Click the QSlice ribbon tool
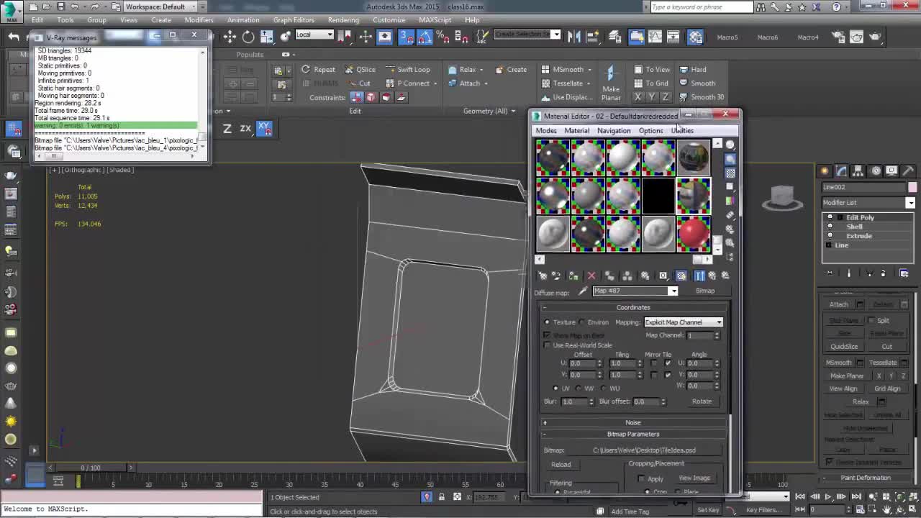 point(360,70)
